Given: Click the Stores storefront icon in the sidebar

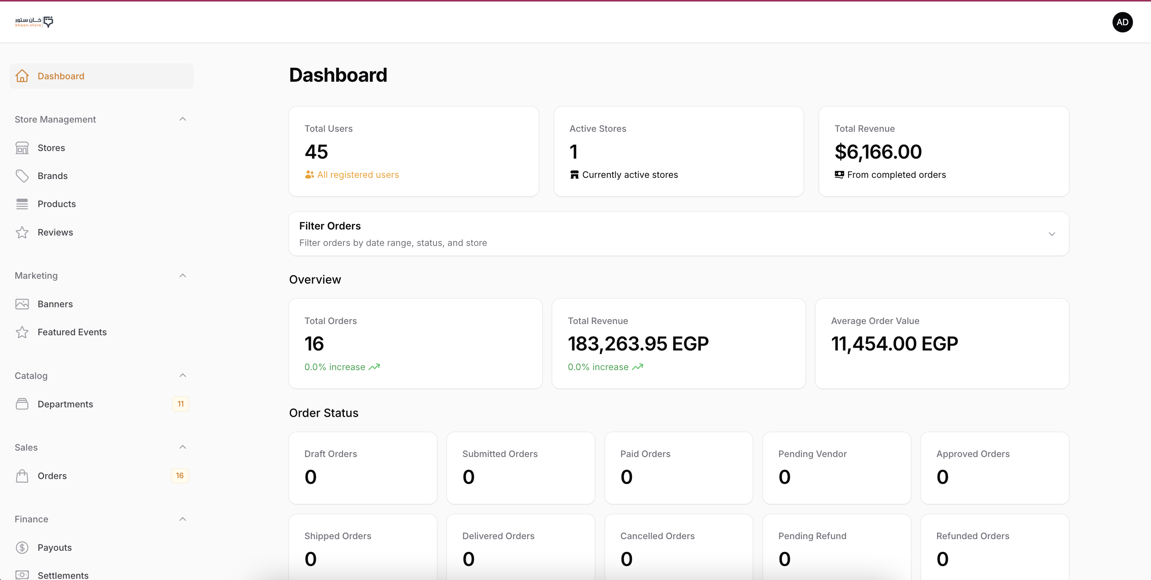Looking at the screenshot, I should (x=22, y=148).
